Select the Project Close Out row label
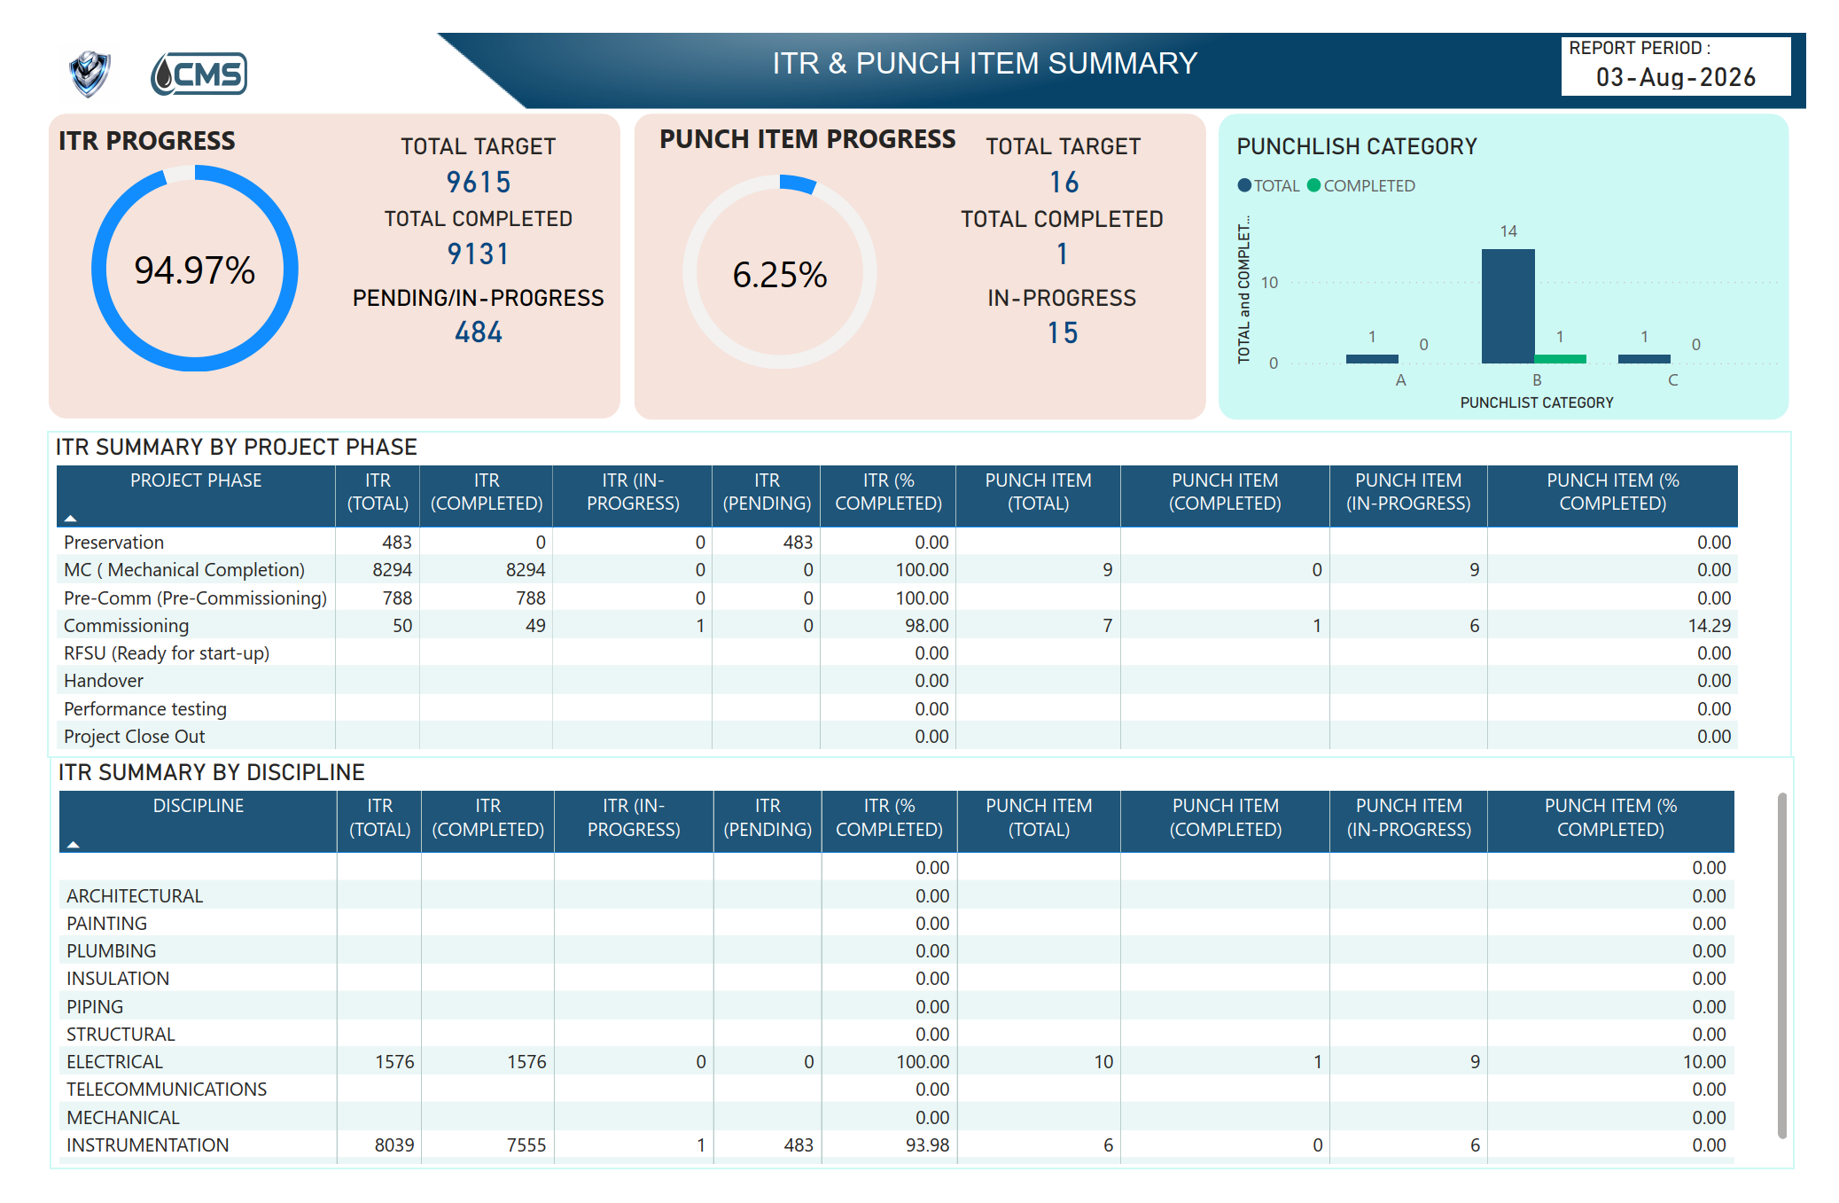The image size is (1839, 1203). (x=134, y=737)
